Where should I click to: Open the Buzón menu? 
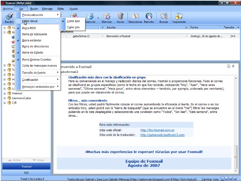coord(34,9)
